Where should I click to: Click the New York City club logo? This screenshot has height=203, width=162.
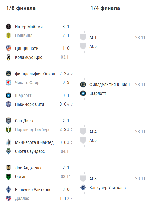pyautogui.click(x=8, y=104)
